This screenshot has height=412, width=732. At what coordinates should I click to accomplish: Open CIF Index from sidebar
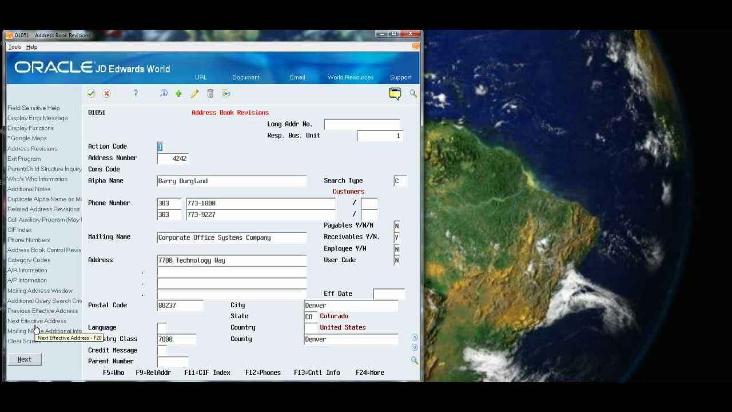tap(19, 230)
